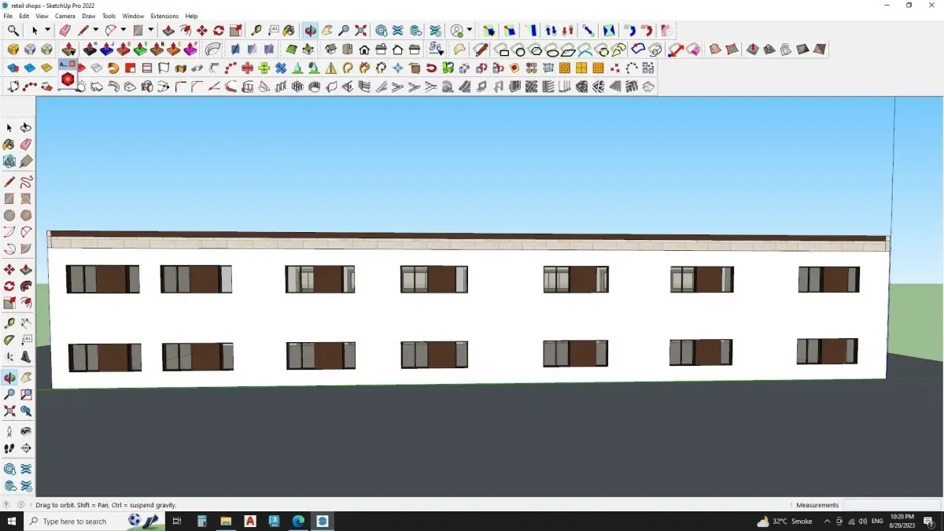Select the 3D Text tool in left toolbar

26,356
